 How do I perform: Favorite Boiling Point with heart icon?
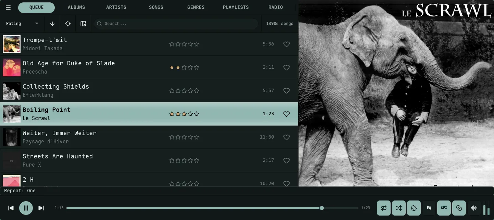pyautogui.click(x=287, y=114)
